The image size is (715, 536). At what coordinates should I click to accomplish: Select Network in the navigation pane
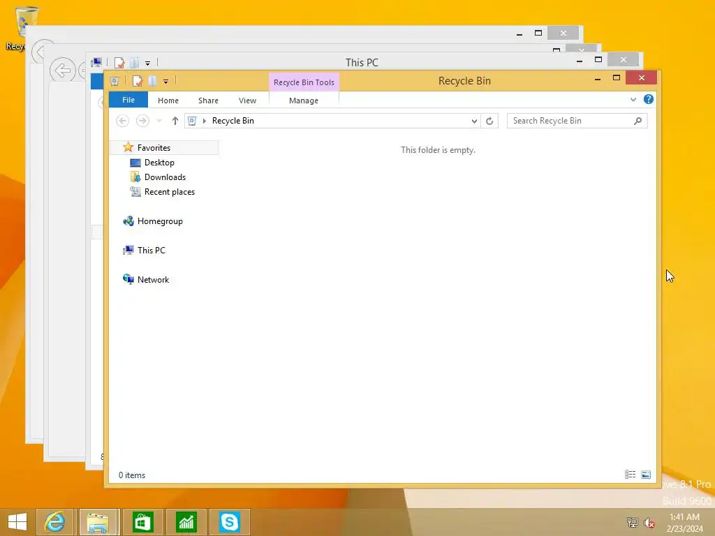[x=153, y=279]
